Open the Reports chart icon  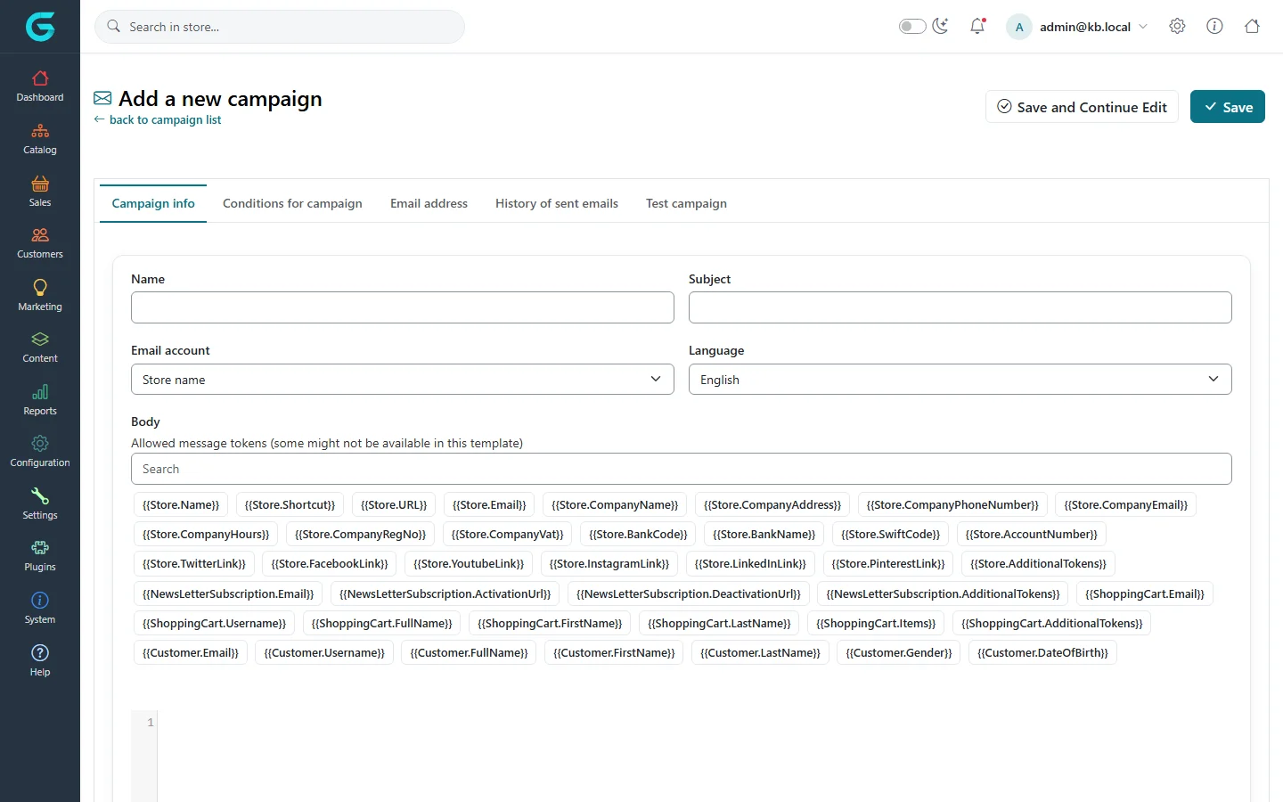[x=40, y=392]
